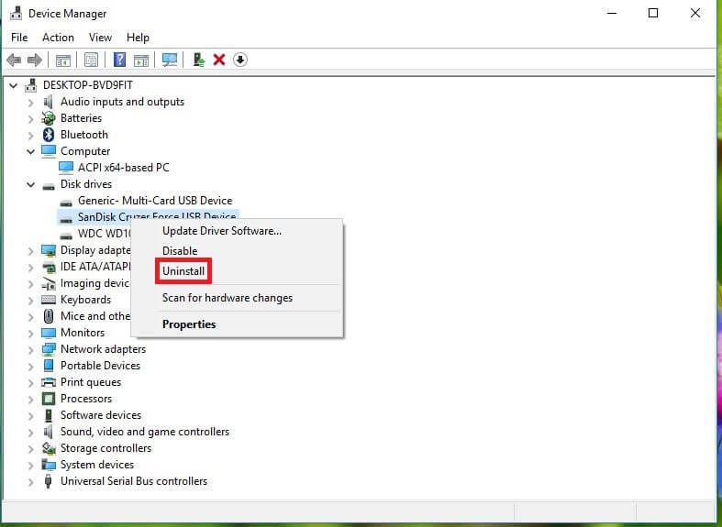
Task: Click the Update Driver Software toolbar icon
Action: (x=198, y=60)
